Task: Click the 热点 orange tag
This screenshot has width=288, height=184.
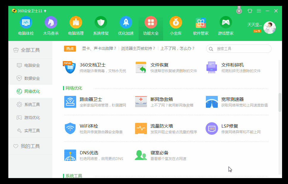Action: coord(70,49)
